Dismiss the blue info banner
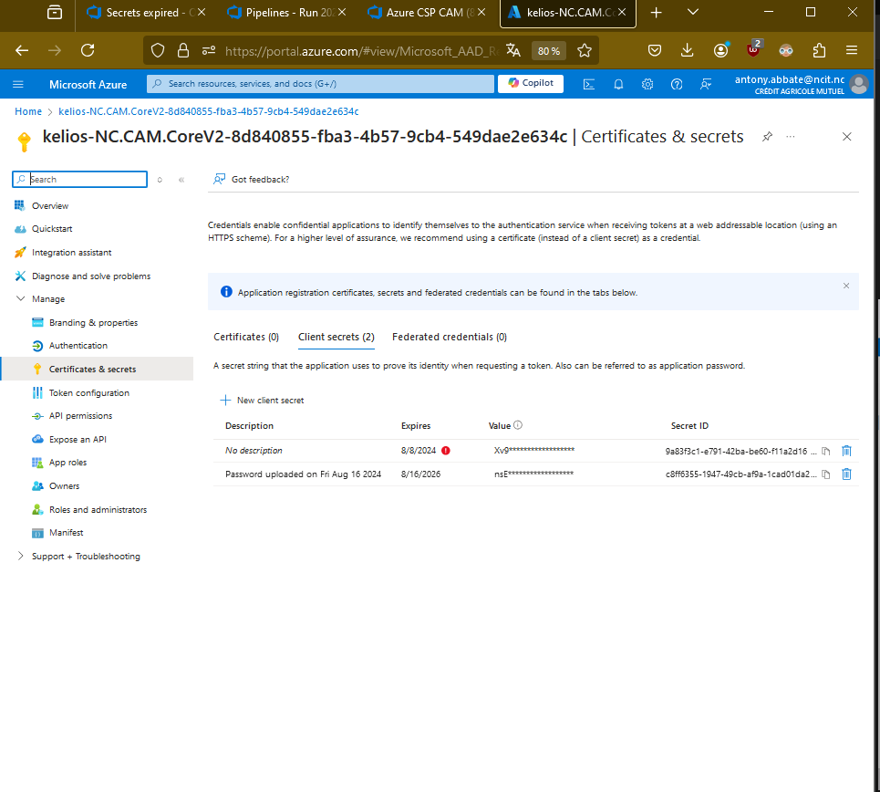The height and width of the screenshot is (792, 880). pos(845,286)
